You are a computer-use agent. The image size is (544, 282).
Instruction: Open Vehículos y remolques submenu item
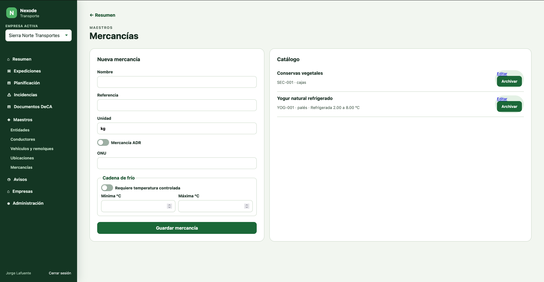tap(32, 149)
